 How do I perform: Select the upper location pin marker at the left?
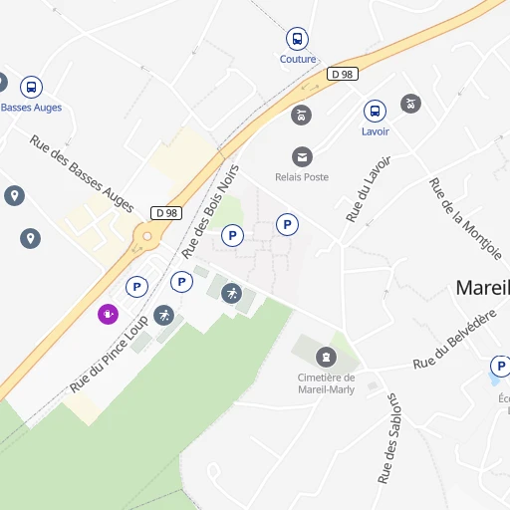coord(14,195)
